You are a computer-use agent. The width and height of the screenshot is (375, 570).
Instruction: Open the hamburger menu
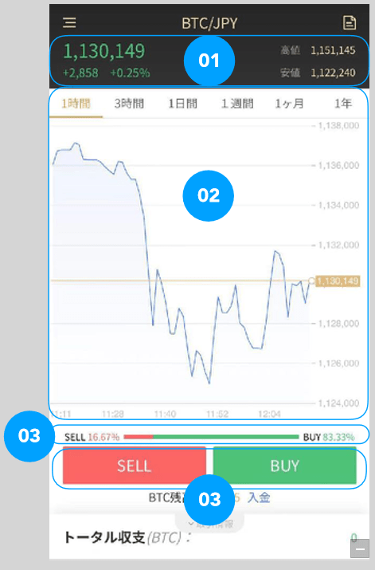click(69, 23)
